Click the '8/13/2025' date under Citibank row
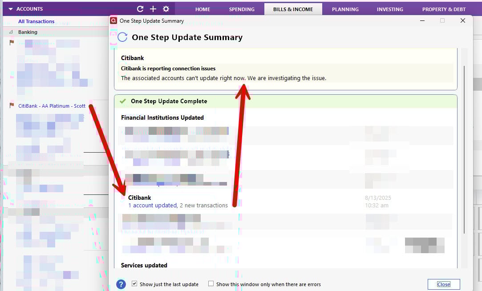Viewport: 482px width, 291px height. coord(378,198)
